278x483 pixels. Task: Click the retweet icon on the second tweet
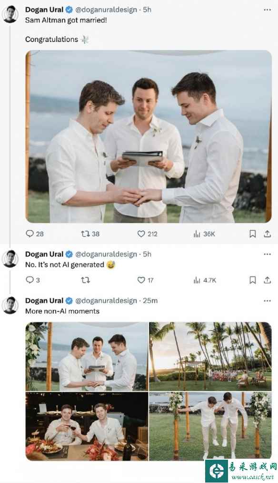[x=86, y=280]
